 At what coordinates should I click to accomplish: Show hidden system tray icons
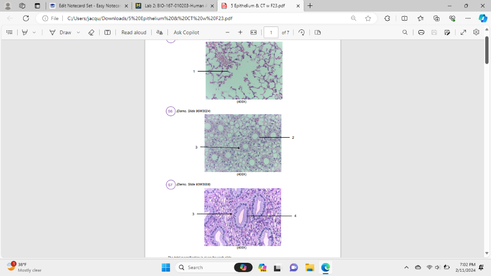[x=406, y=268]
